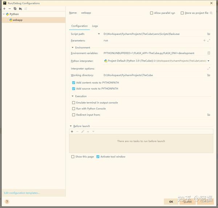This screenshot has height=208, width=218.
Task: Insert macros in the Parameters field
Action: coord(204,40)
